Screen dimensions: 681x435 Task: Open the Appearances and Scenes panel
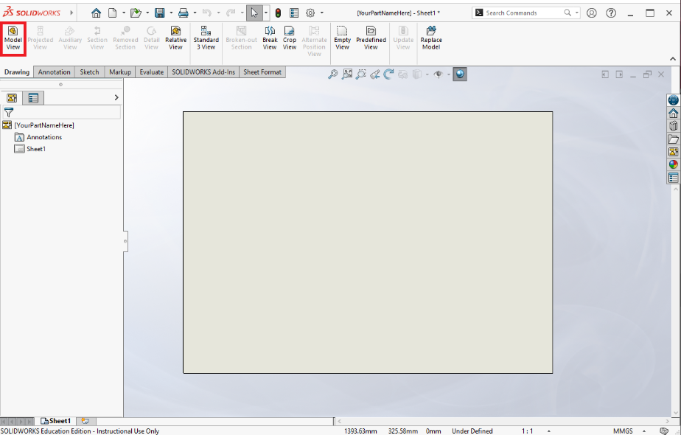click(x=672, y=164)
